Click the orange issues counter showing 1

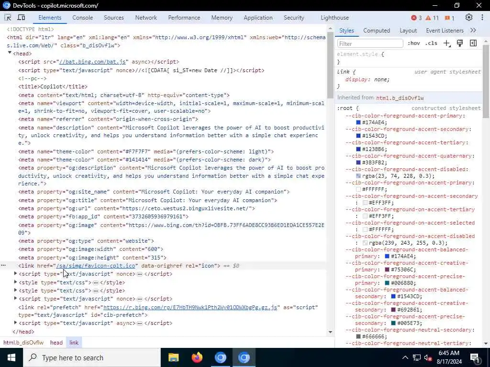click(x=449, y=18)
